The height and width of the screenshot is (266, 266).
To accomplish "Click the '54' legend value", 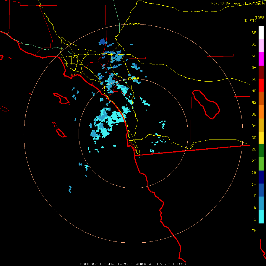I will tap(254, 67).
